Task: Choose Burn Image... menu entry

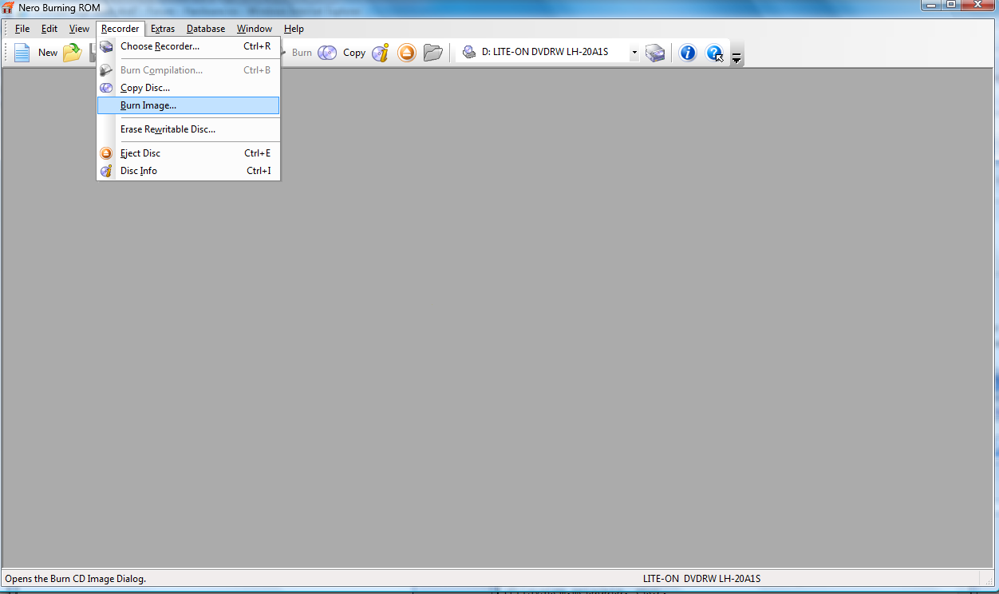Action: (188, 105)
